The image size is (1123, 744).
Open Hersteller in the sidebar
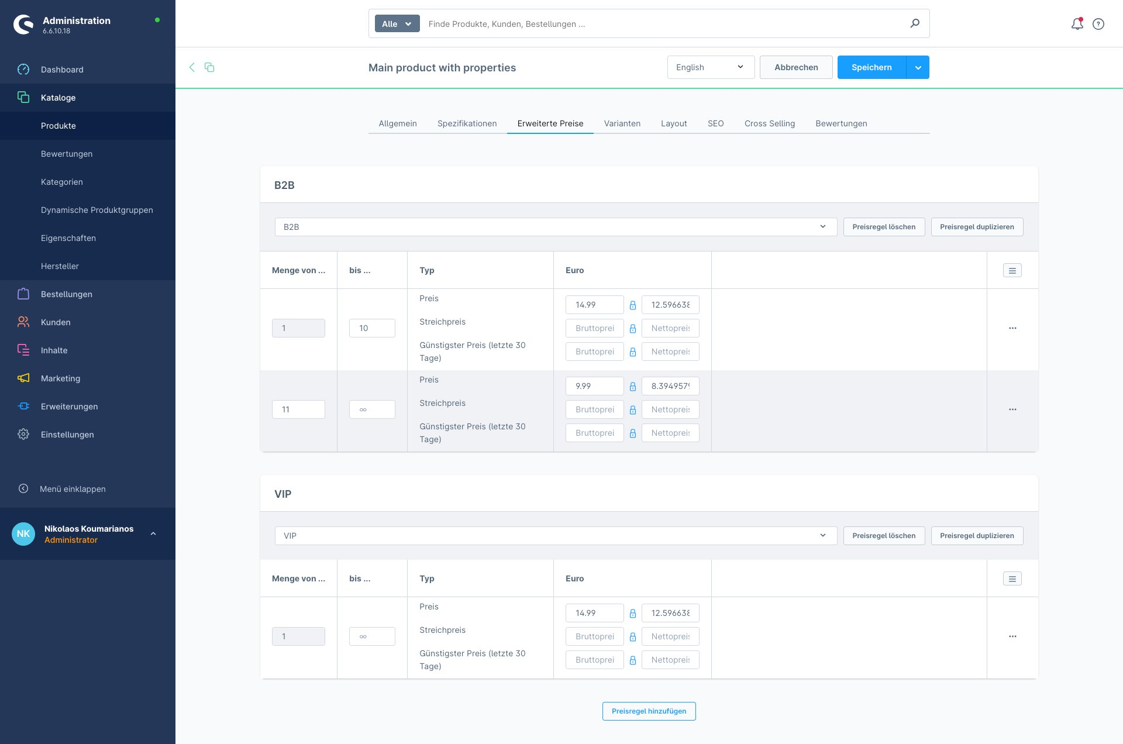click(88, 266)
